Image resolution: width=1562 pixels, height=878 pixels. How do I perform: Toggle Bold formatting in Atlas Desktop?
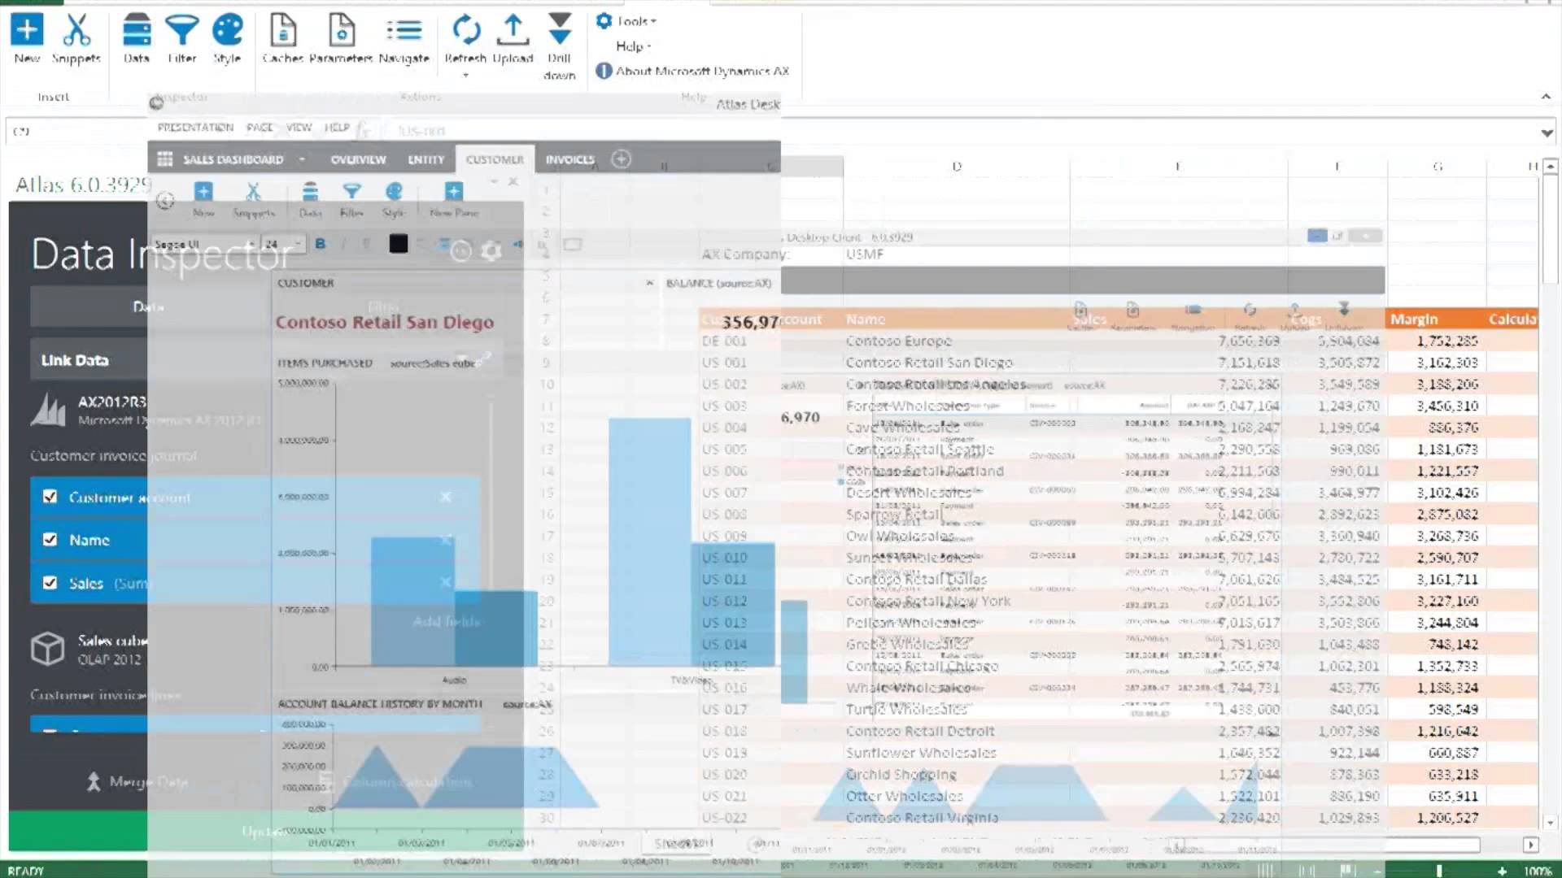pyautogui.click(x=320, y=244)
